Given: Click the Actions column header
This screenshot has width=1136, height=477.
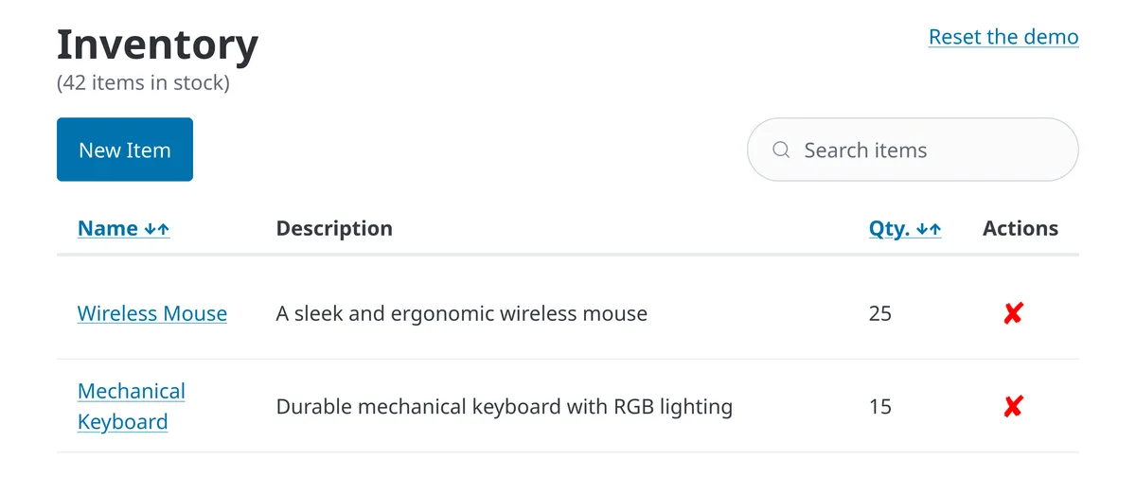Looking at the screenshot, I should coord(1021,228).
